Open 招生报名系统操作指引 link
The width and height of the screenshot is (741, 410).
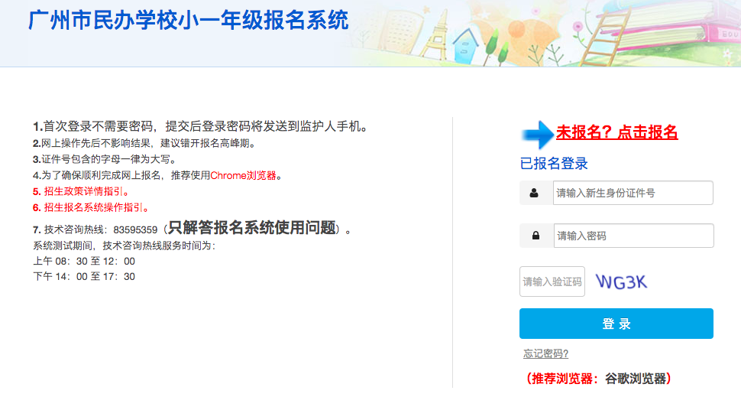[93, 207]
